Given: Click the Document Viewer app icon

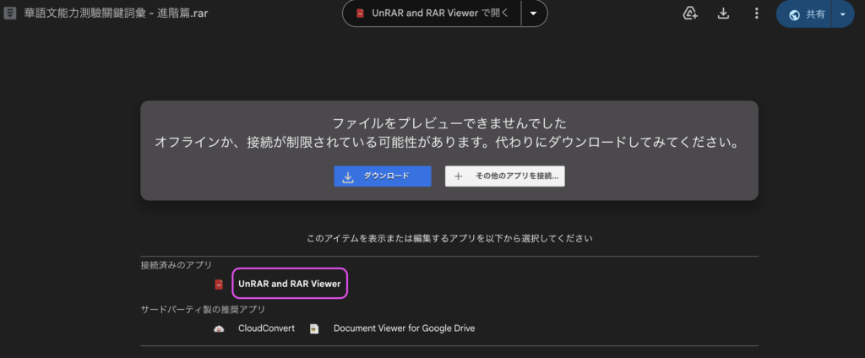Looking at the screenshot, I should [x=314, y=328].
